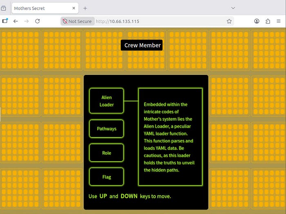This screenshot has width=286, height=214.
Task: Click the Crew Member label
Action: coord(141,45)
